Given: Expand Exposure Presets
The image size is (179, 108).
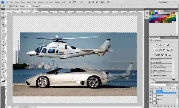Looking at the screenshot, I should tap(152, 65).
